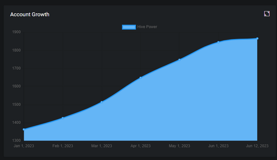Viewport: 277px width, 160px height.
Task: Click the 1800 y-axis value
Action: 17,50
